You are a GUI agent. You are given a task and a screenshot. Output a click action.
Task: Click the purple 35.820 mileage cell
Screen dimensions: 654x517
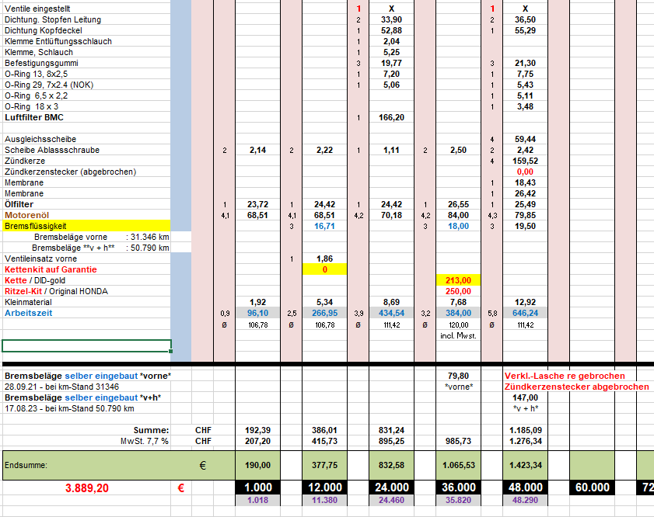(x=458, y=501)
